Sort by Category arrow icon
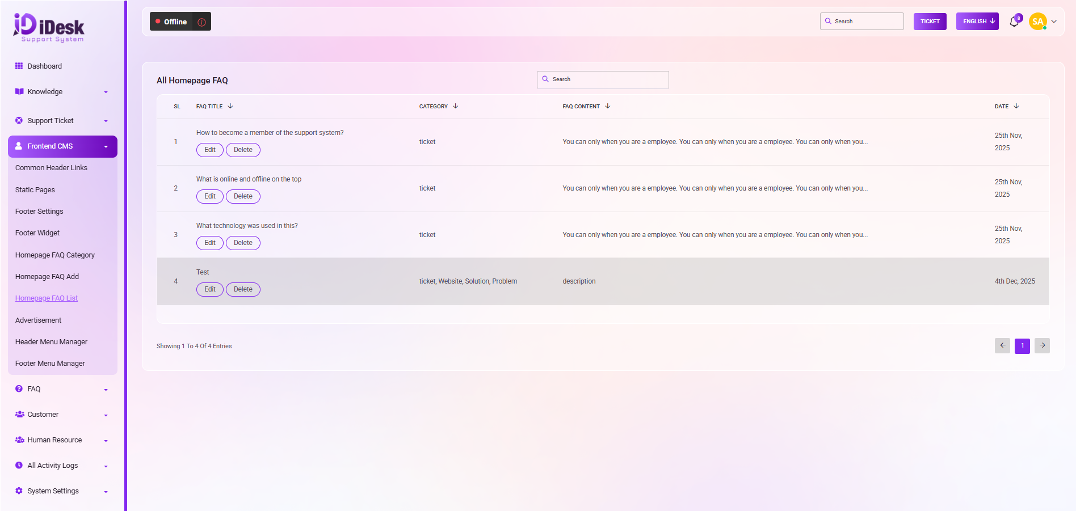This screenshot has width=1076, height=511. click(x=456, y=106)
